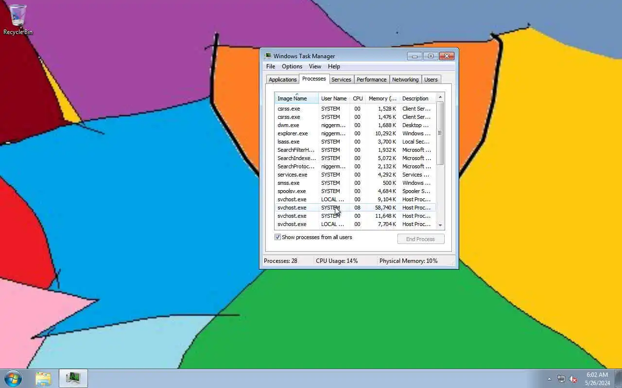Click the Task Manager title bar icon
Viewport: 622px width, 388px height.
268,56
